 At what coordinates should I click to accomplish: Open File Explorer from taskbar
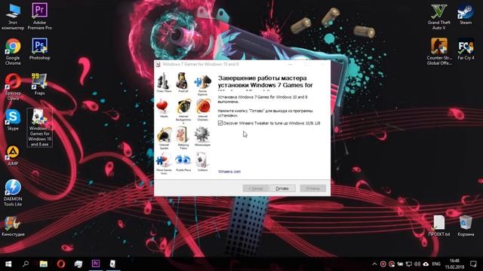coord(44,264)
